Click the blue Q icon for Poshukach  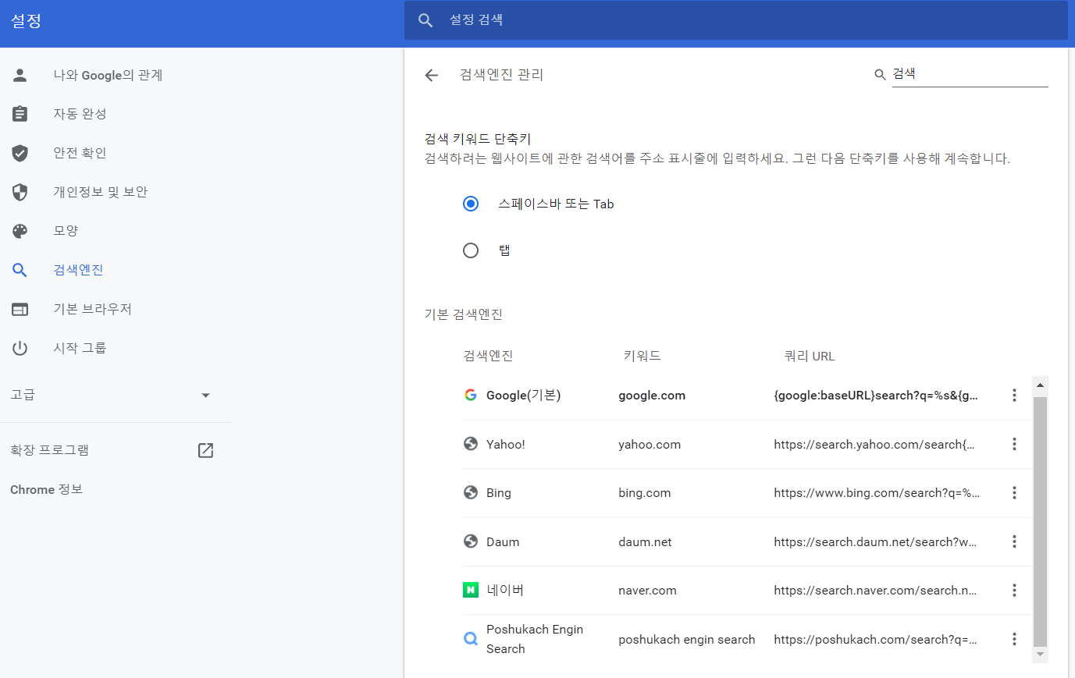click(x=471, y=639)
